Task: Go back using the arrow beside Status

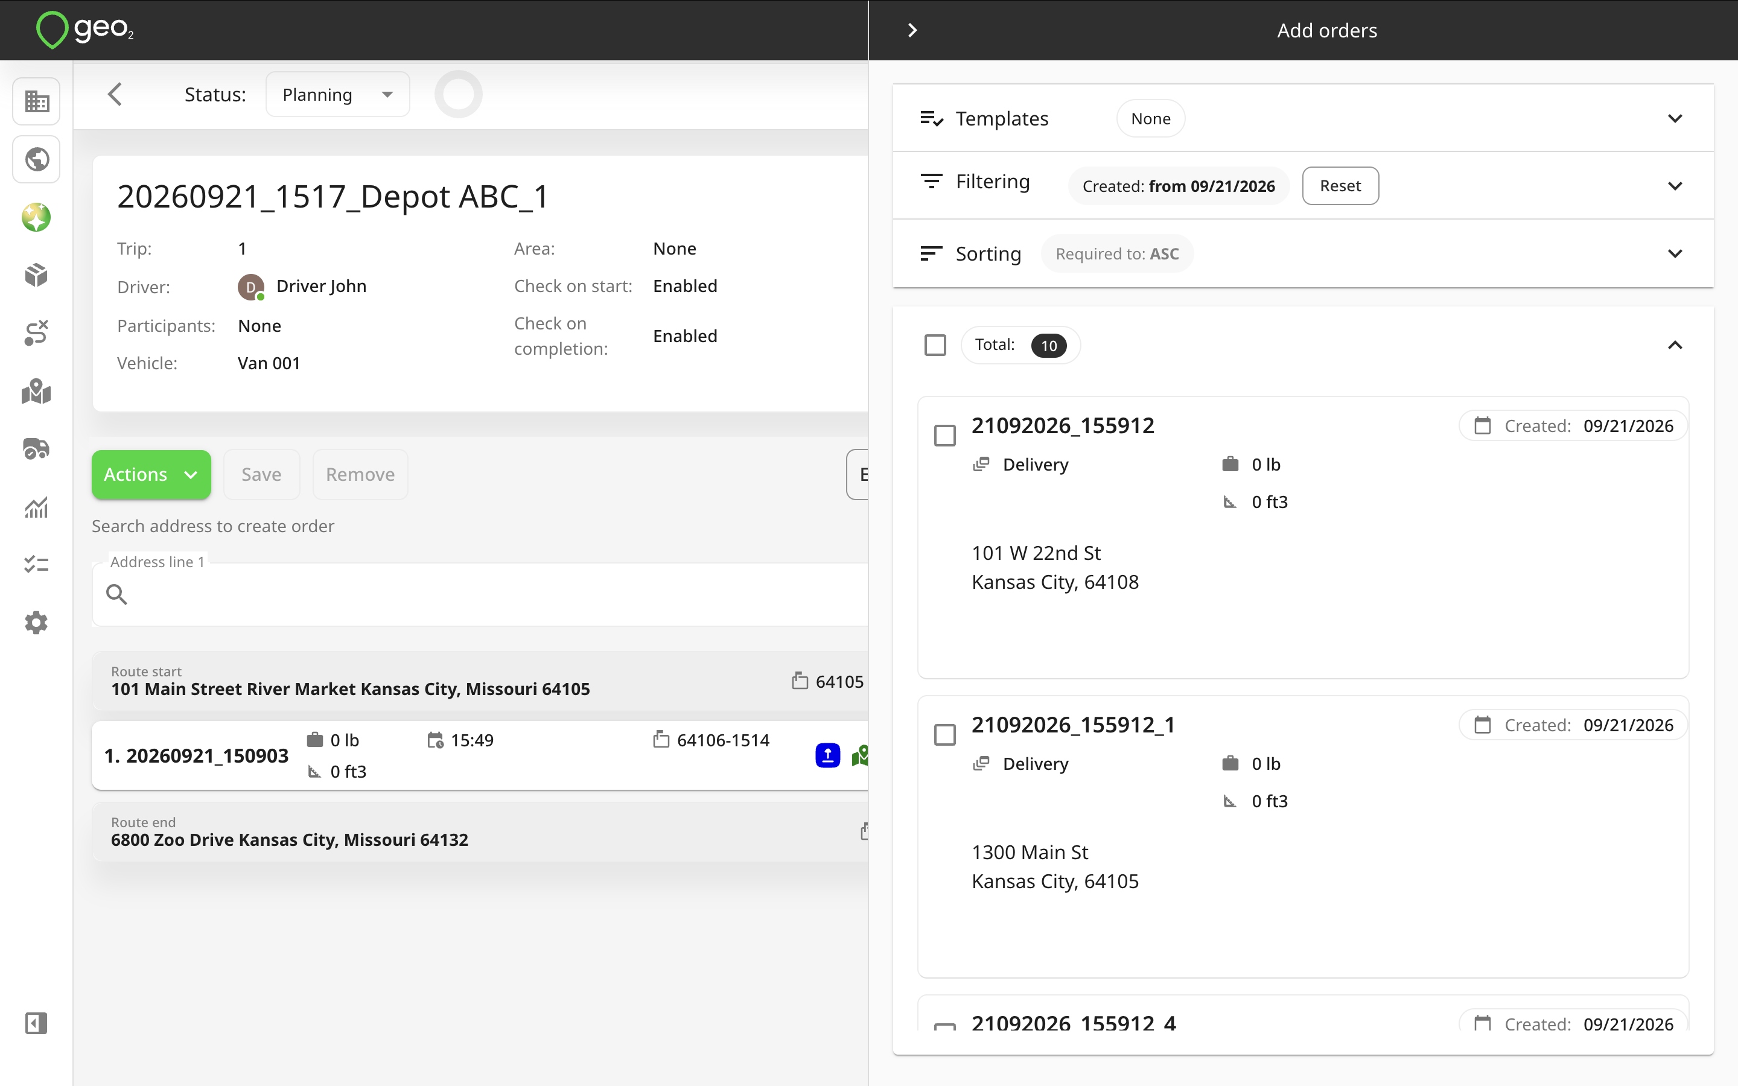Action: click(115, 94)
